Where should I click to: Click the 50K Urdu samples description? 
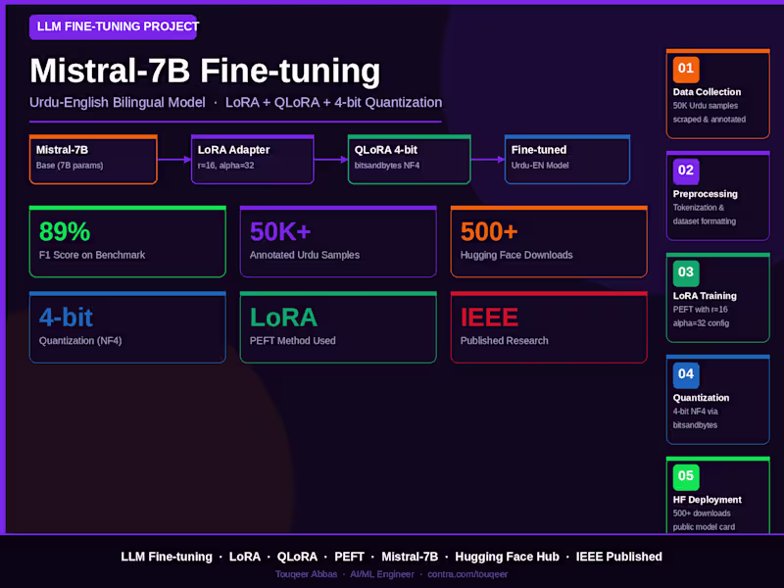coord(706,106)
